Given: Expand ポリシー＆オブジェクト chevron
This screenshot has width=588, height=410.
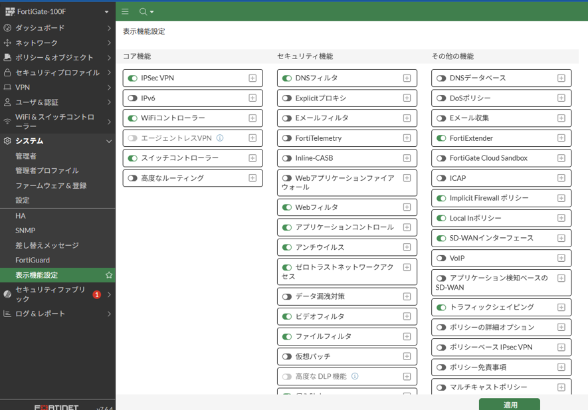Looking at the screenshot, I should coord(109,57).
